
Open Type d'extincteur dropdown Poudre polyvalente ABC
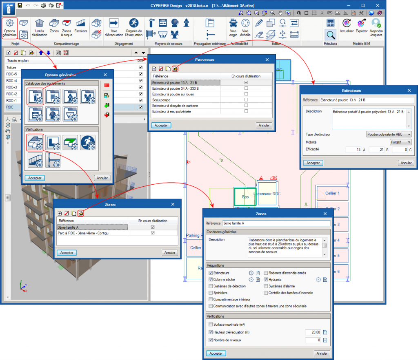(x=389, y=135)
